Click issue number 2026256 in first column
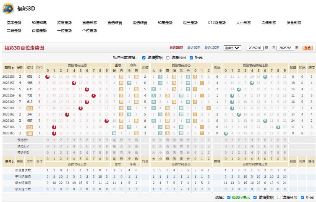 point(8,76)
